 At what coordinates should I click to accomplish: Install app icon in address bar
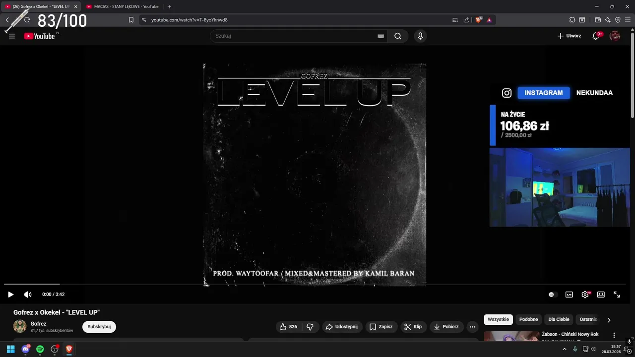[455, 20]
